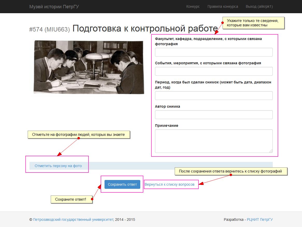302x227 pixels.
Task: Click the 'После сохранения ответа вернитесь' callout
Action: click(x=230, y=171)
